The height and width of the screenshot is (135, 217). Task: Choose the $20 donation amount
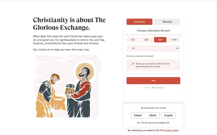click(x=146, y=40)
